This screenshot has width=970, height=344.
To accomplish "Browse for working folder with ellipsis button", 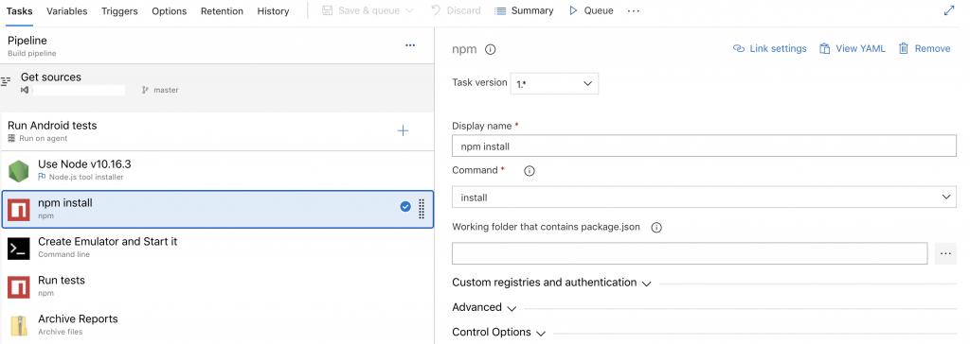I will (x=945, y=253).
